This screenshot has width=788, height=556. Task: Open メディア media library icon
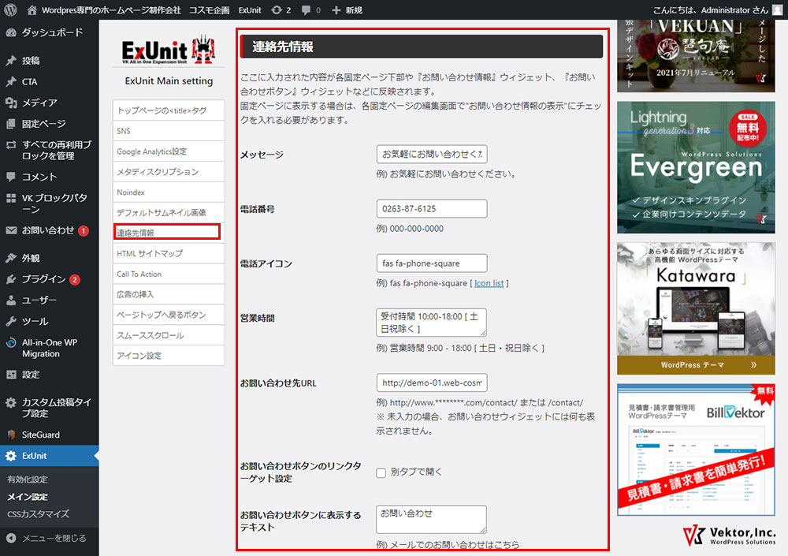[11, 103]
